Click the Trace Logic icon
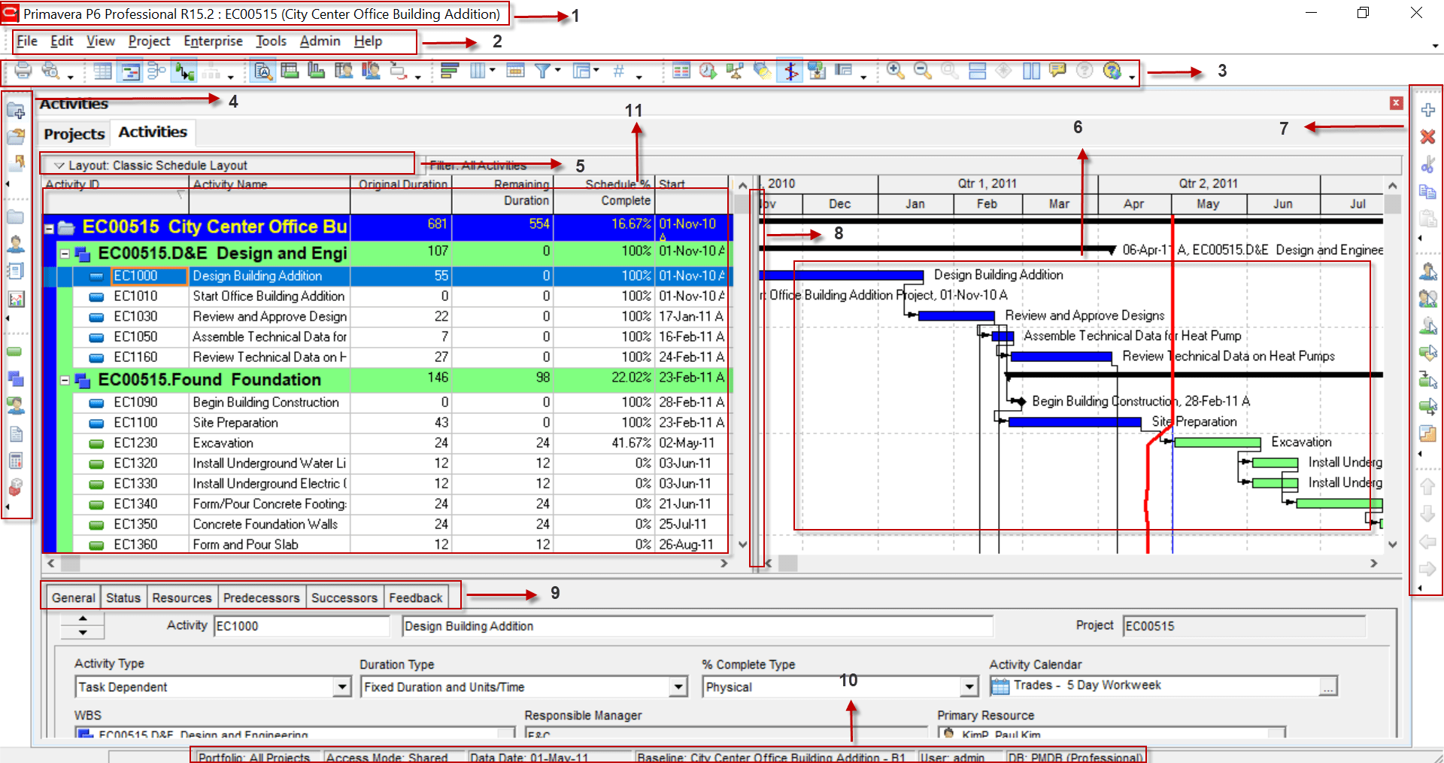The height and width of the screenshot is (763, 1444). (398, 71)
